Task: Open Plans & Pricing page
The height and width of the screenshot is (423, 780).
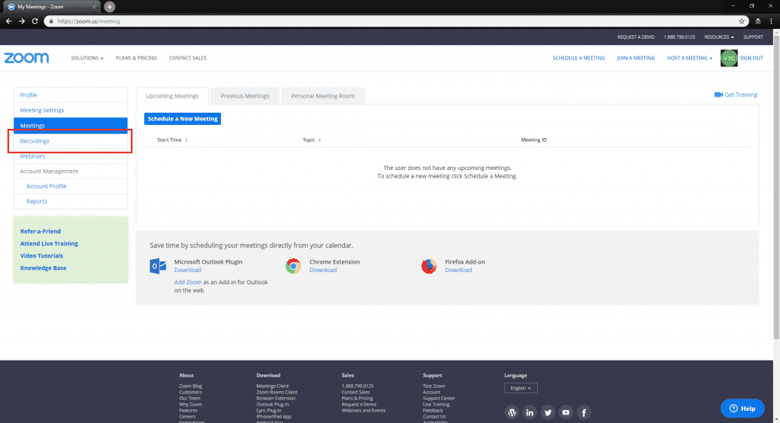Action: (x=136, y=58)
